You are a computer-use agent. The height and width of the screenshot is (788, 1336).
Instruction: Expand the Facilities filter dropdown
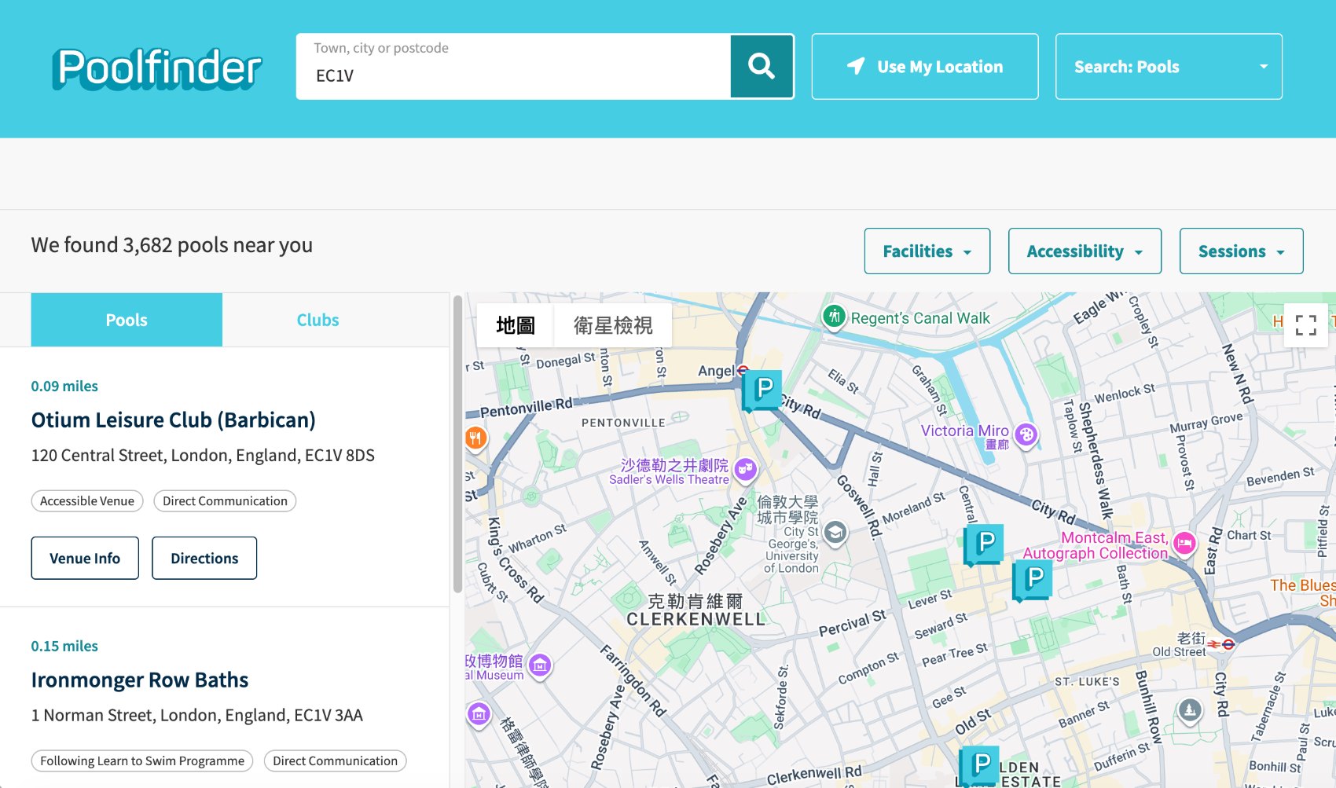(x=927, y=251)
